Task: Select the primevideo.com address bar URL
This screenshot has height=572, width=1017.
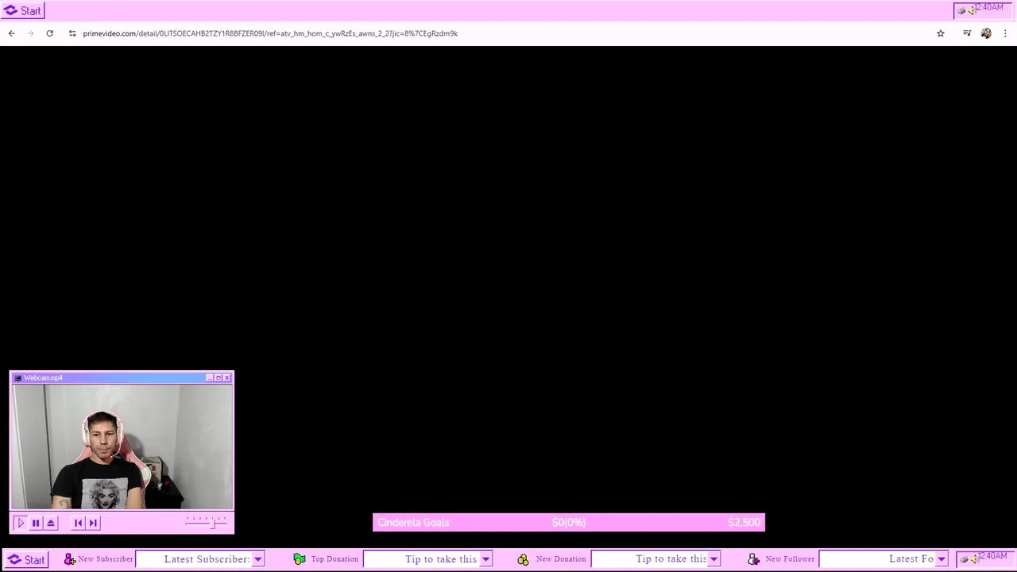Action: pos(270,33)
